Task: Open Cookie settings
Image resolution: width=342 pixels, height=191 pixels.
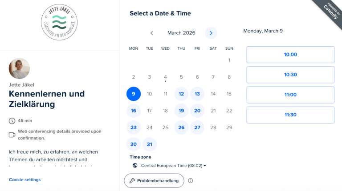Action: click(x=25, y=179)
